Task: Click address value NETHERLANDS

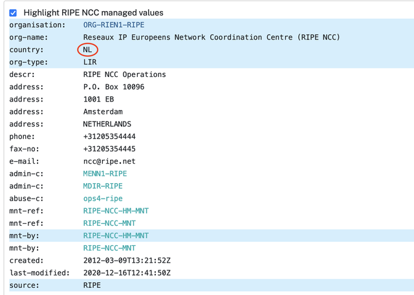Action: pyautogui.click(x=107, y=124)
